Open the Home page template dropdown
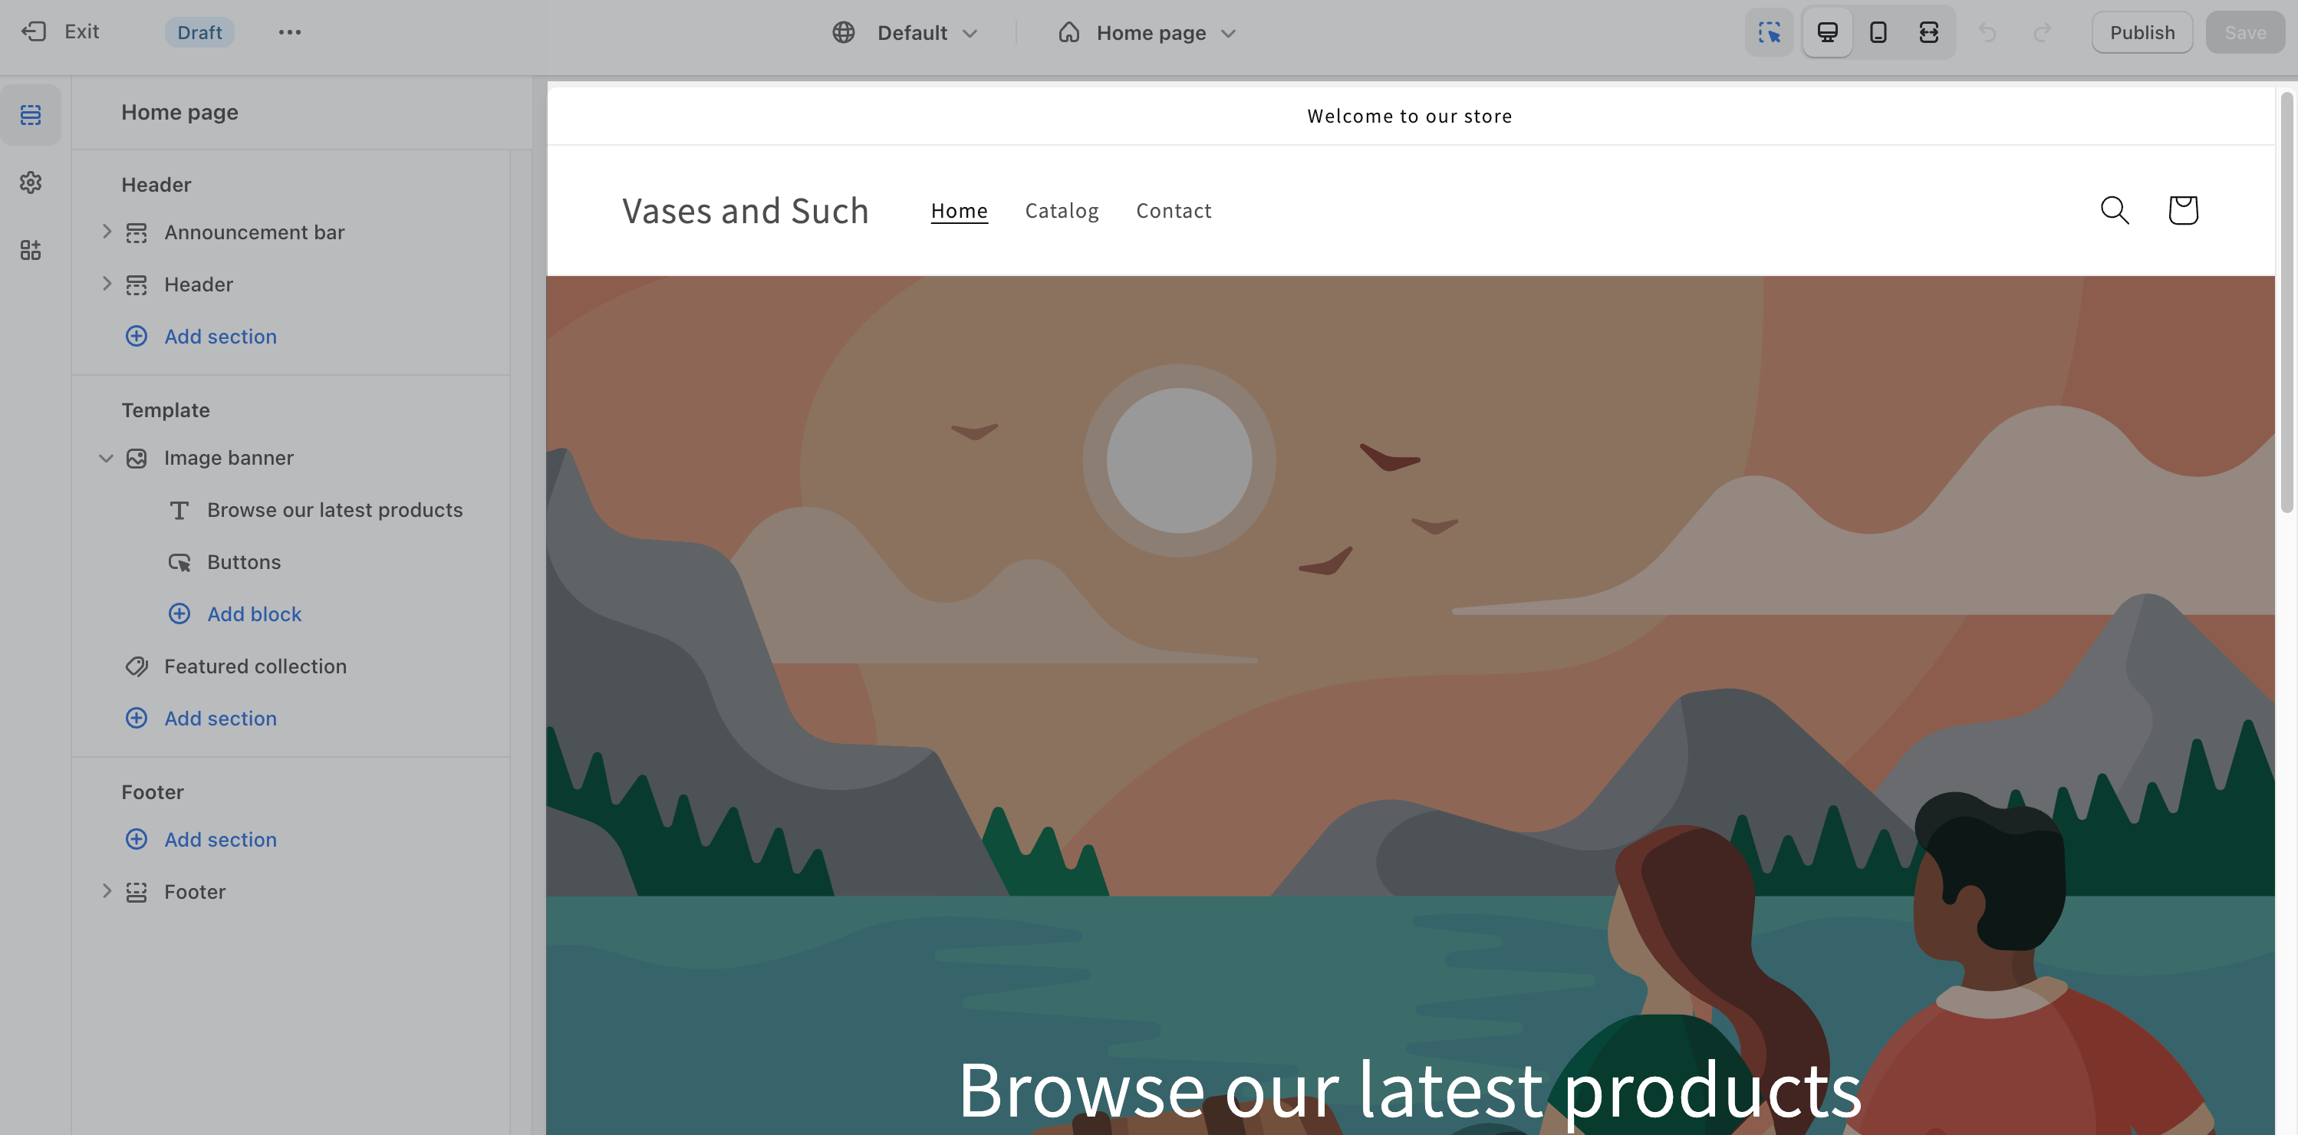The width and height of the screenshot is (2298, 1135). click(1147, 33)
